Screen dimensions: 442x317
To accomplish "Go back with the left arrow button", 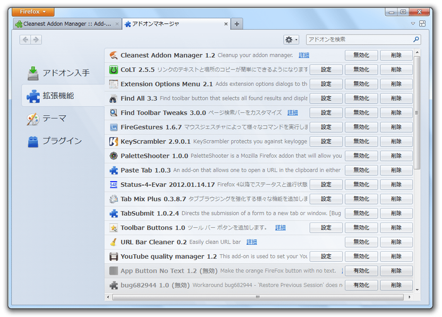I will [x=25, y=39].
